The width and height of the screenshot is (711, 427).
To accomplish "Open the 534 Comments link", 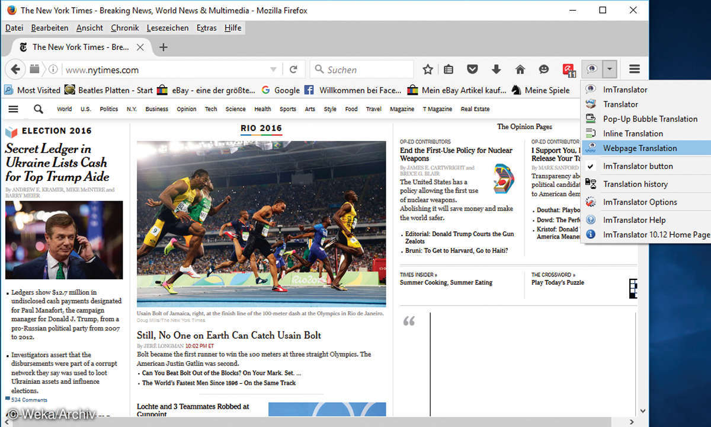I will tap(28, 400).
